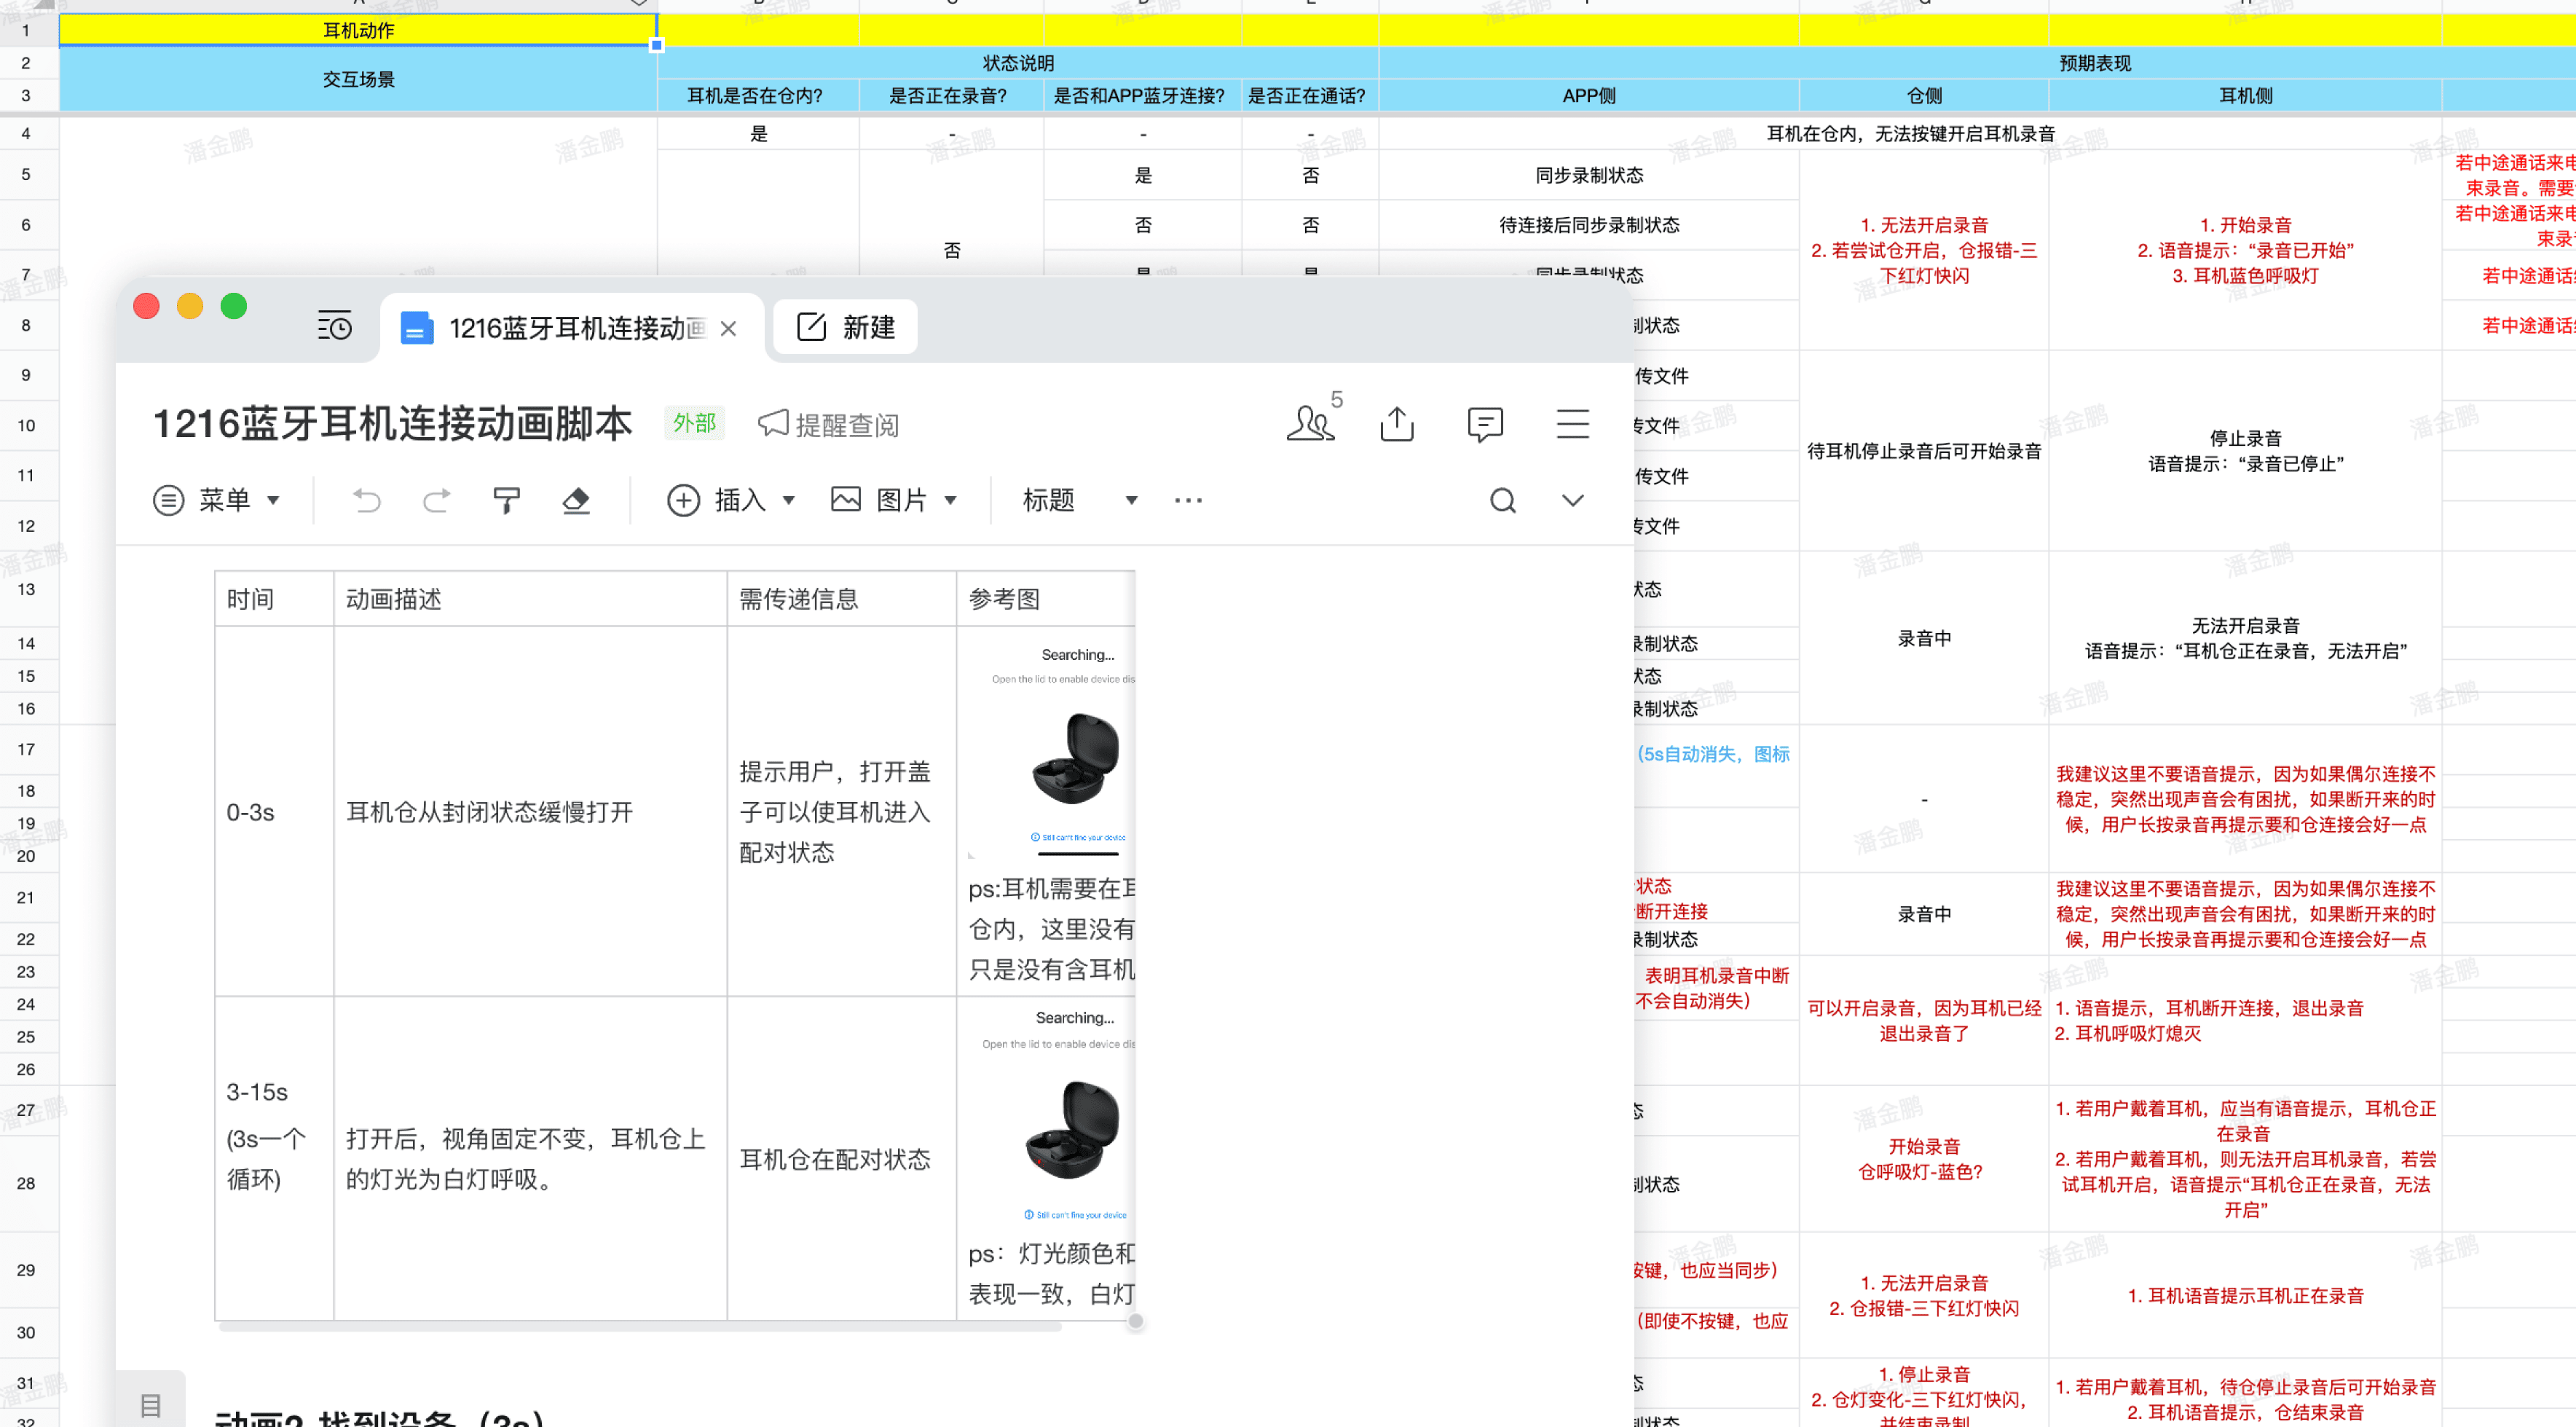This screenshot has width=2576, height=1427.
Task: Select row header 28 in spreadsheet
Action: (27, 1183)
